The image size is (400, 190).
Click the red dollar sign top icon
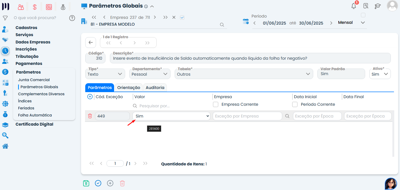(35, 7)
